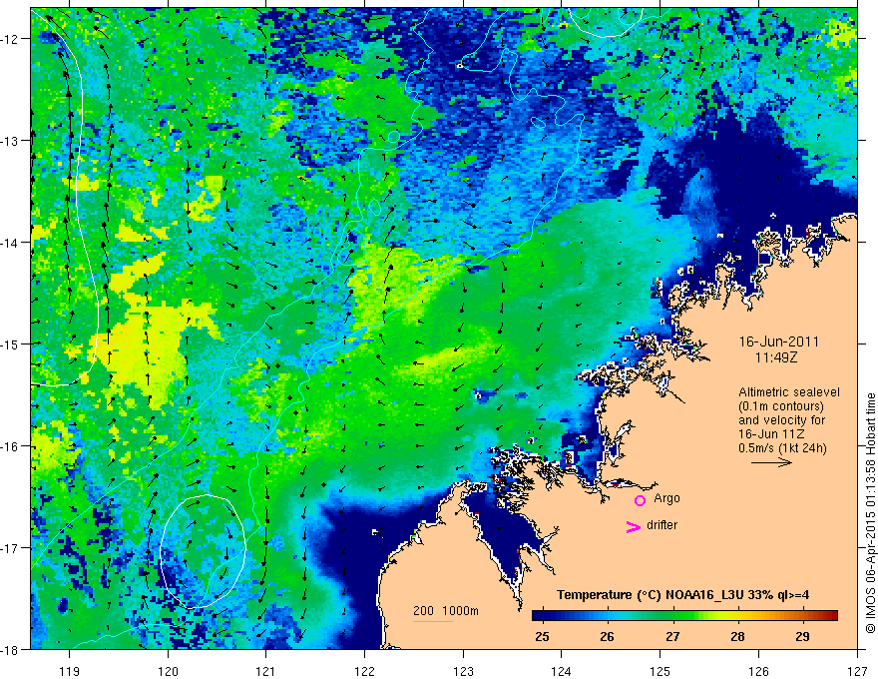Click the magenta drifter arrow legend symbol
Viewport: 878px width, 679px height.
(634, 527)
